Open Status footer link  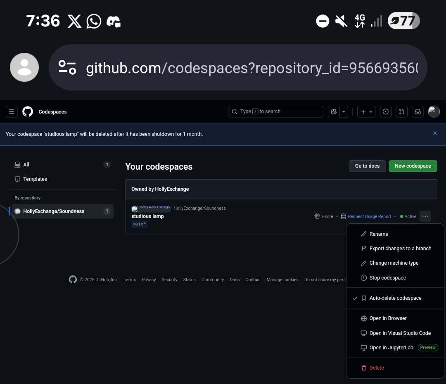189,280
